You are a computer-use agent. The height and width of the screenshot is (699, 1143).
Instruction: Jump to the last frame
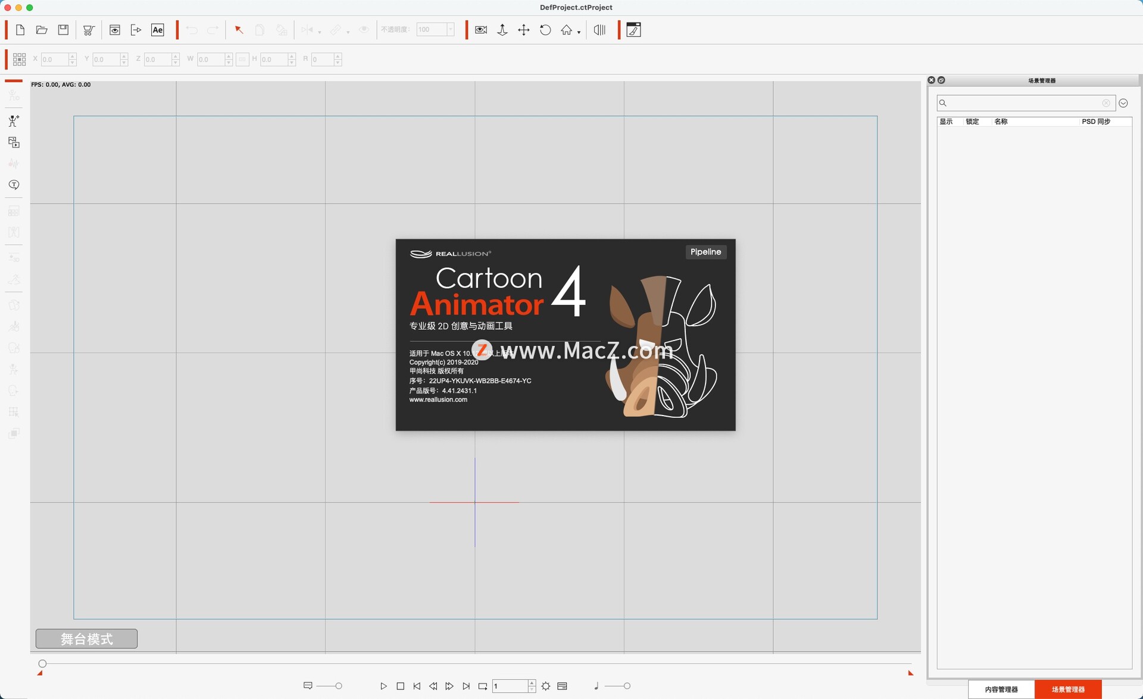[466, 686]
